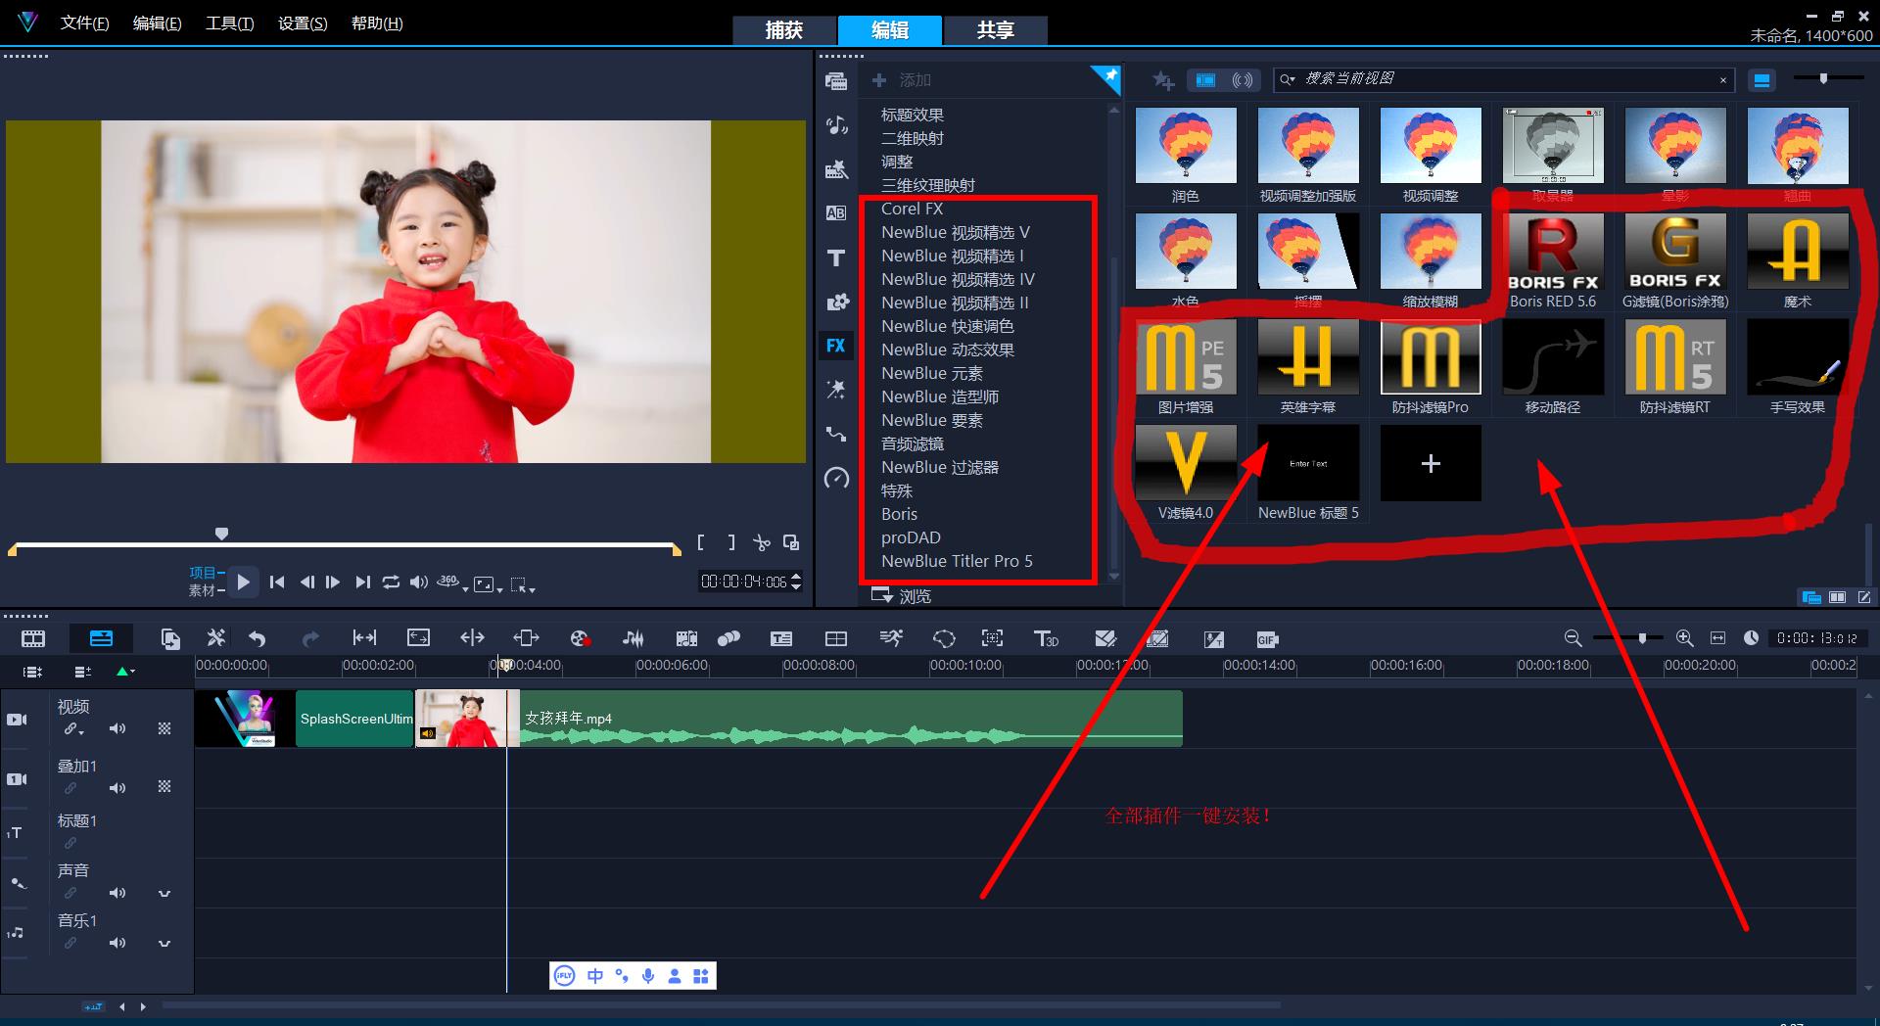1880x1026 pixels.
Task: Open the 3D title editor icon
Action: coord(1046,639)
